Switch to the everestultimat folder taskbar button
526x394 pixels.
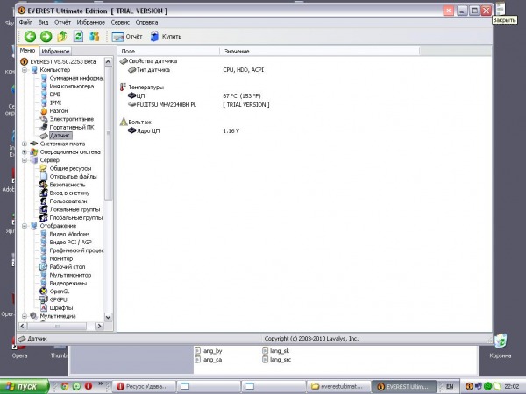pos(338,387)
